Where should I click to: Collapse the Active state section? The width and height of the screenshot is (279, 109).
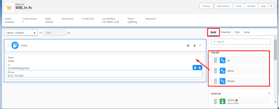(200, 45)
